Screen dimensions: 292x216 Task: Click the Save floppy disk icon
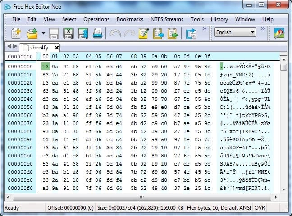(x=54, y=33)
